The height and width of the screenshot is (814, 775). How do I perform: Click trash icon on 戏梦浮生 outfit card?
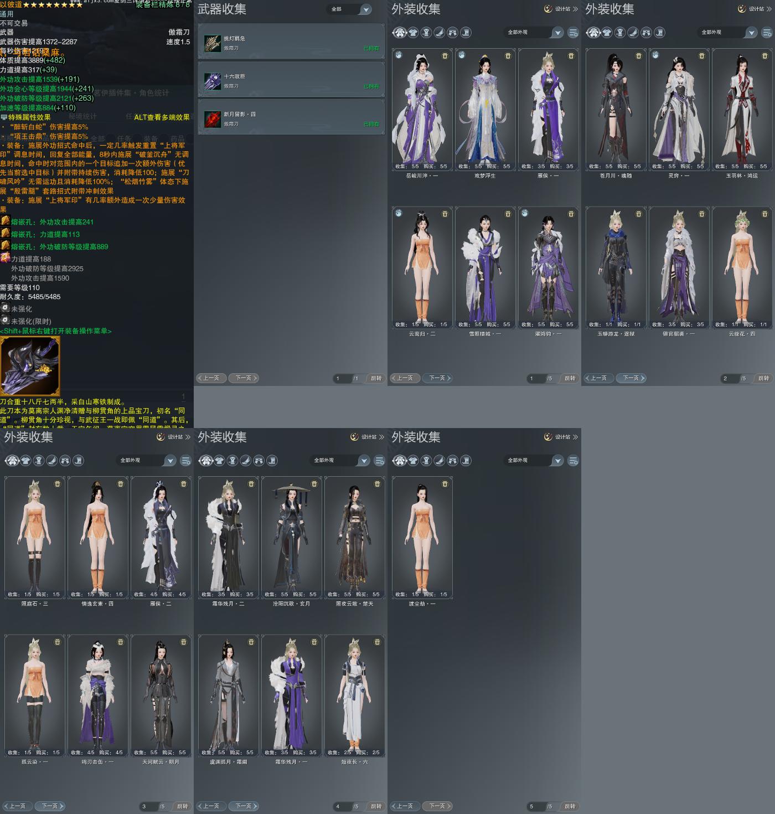(508, 56)
